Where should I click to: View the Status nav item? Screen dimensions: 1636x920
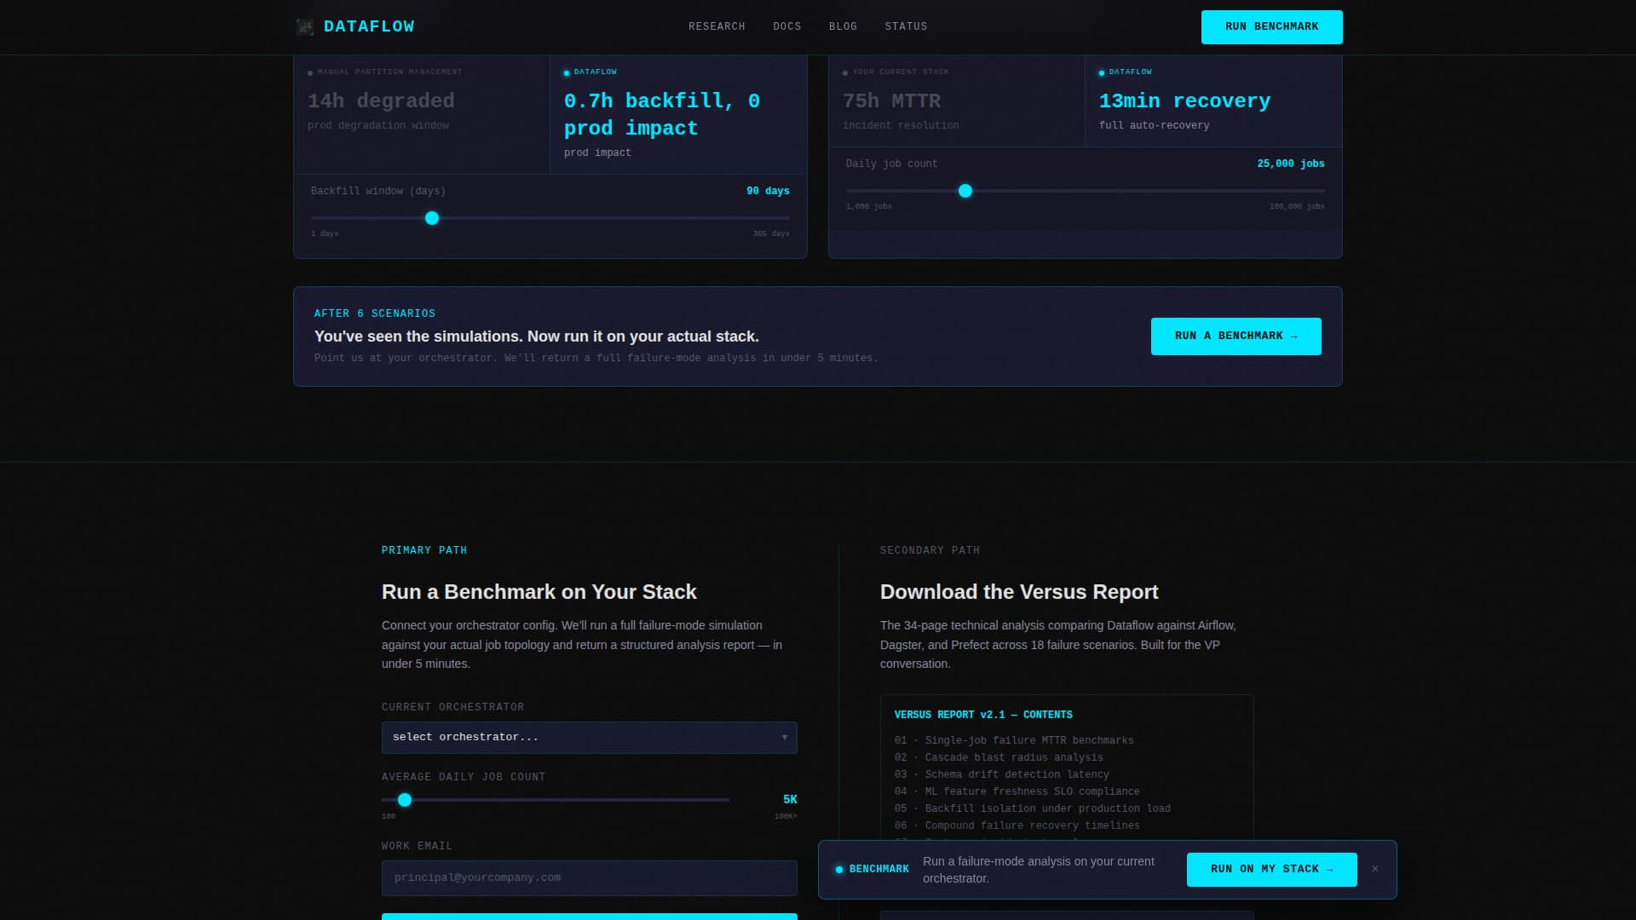(906, 27)
